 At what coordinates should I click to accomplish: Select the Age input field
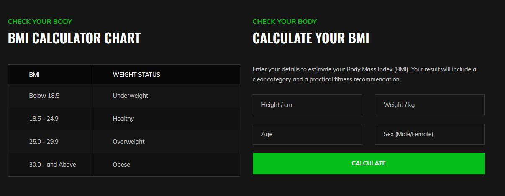[307, 134]
